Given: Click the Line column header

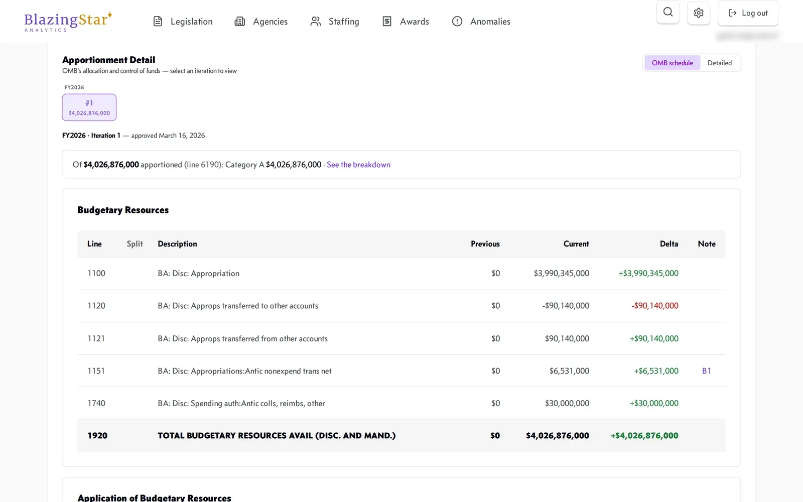Looking at the screenshot, I should point(94,244).
